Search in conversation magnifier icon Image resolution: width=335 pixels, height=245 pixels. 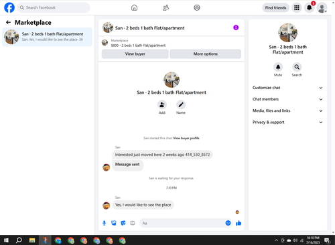[x=297, y=67]
